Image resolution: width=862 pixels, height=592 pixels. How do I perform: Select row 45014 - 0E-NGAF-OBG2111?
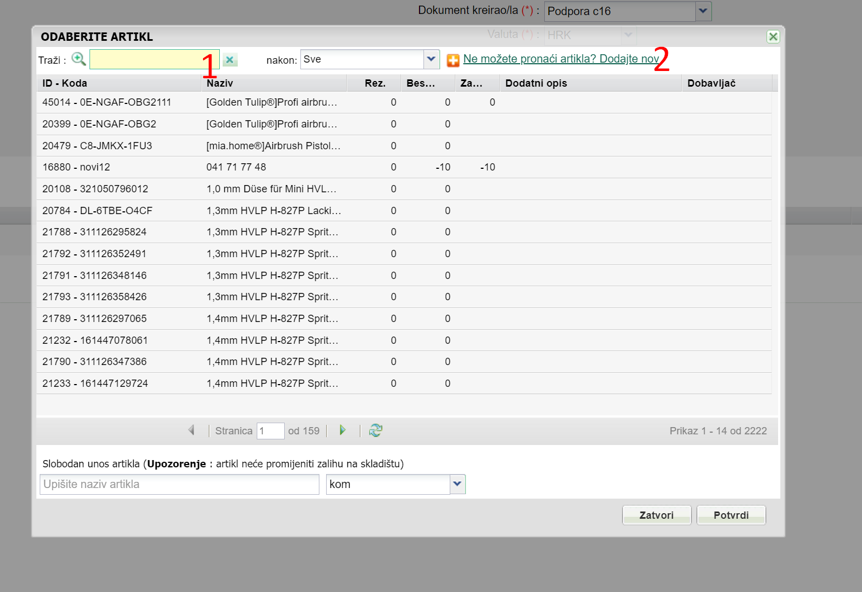tap(404, 102)
